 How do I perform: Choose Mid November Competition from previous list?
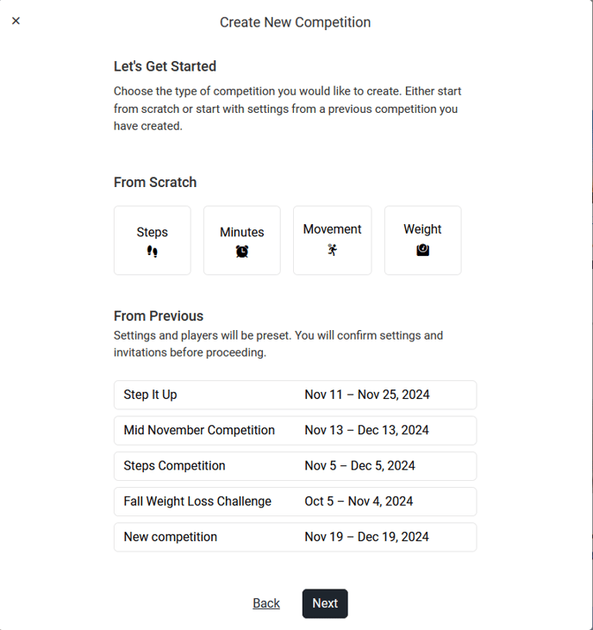click(x=199, y=430)
